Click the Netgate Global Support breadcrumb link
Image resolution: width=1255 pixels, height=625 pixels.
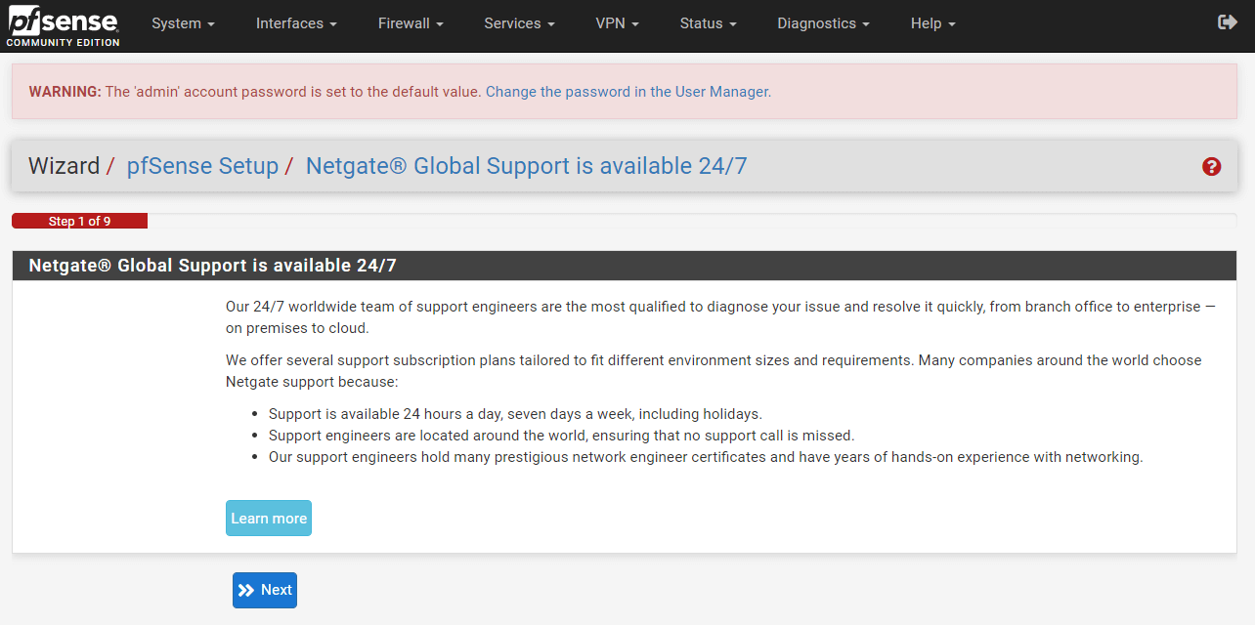(526, 166)
